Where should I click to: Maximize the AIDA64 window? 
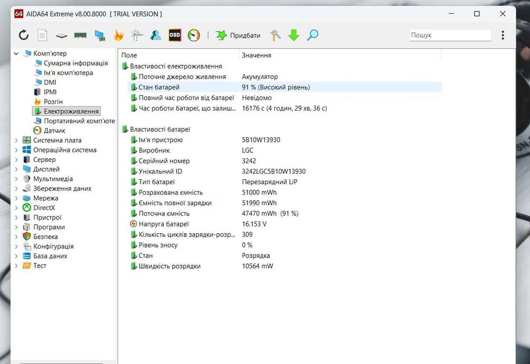coord(476,14)
